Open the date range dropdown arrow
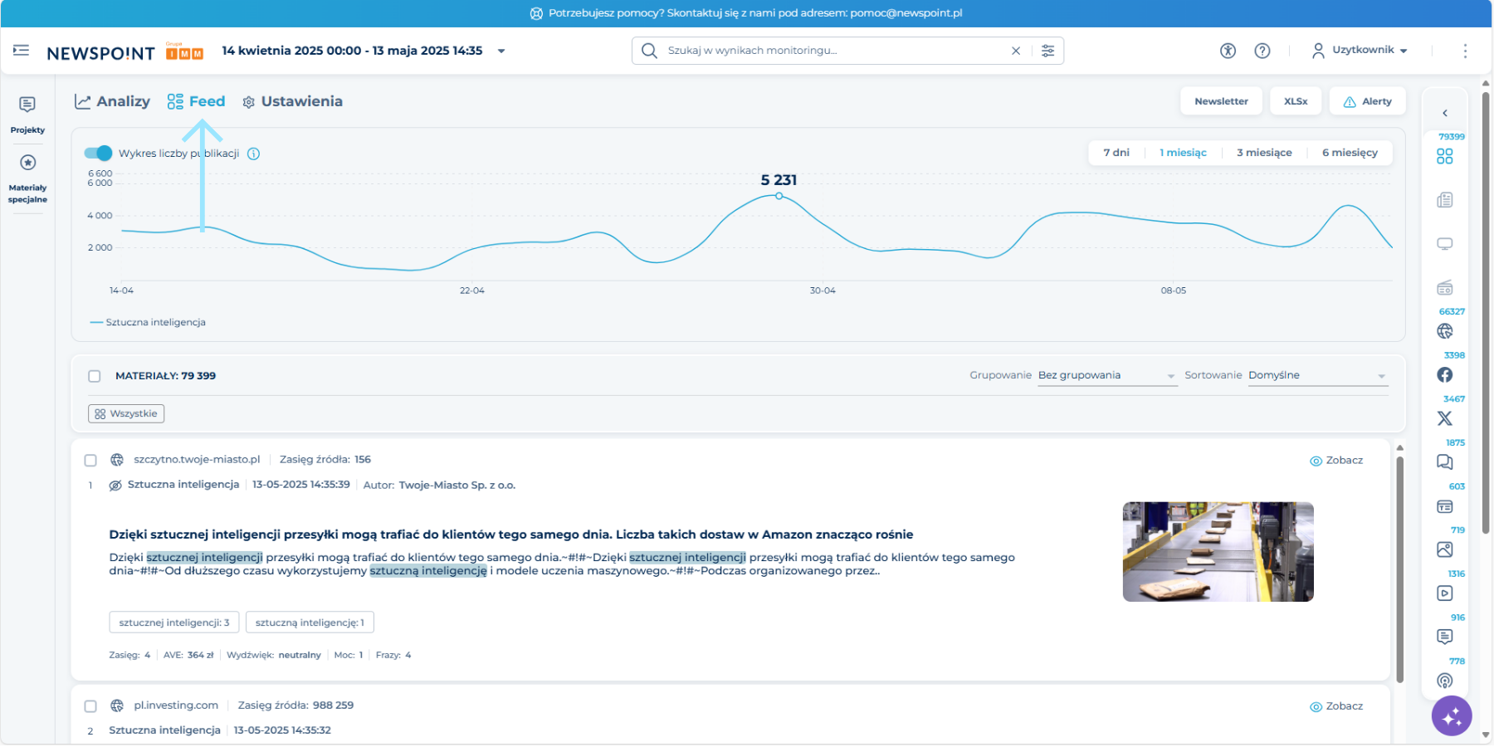 pyautogui.click(x=501, y=51)
